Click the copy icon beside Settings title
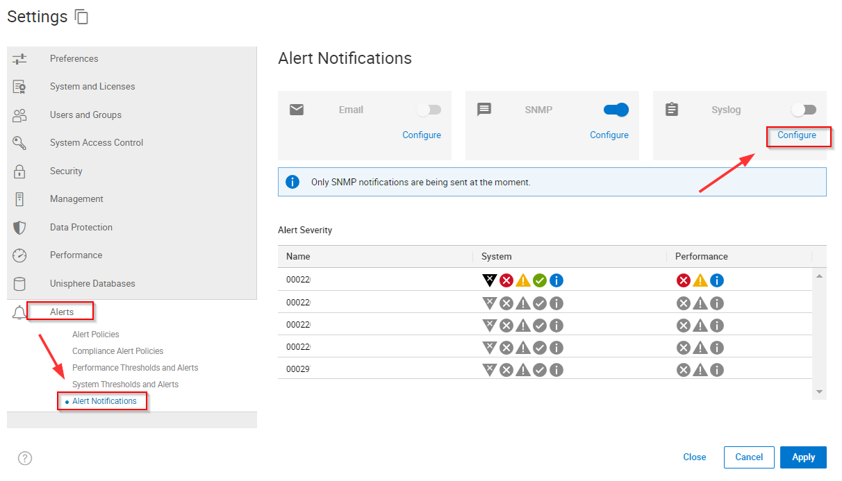842x481 pixels. click(82, 17)
